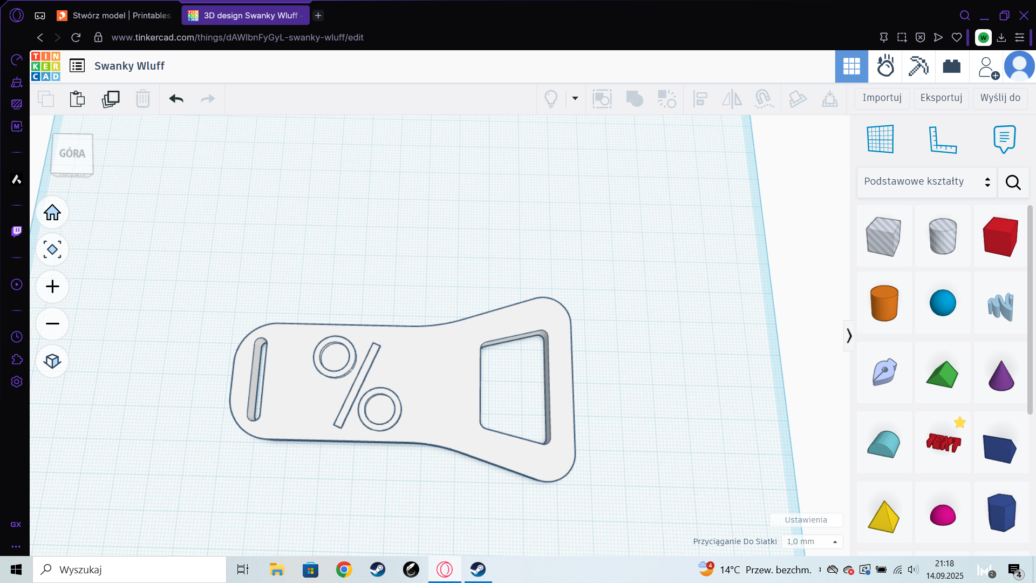1036x583 pixels.
Task: Undo the last action
Action: point(176,99)
